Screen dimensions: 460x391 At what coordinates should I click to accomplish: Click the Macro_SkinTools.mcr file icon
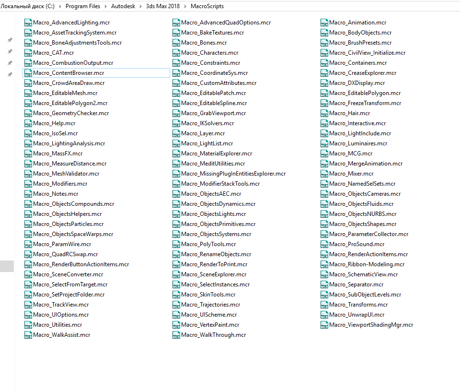(176, 295)
